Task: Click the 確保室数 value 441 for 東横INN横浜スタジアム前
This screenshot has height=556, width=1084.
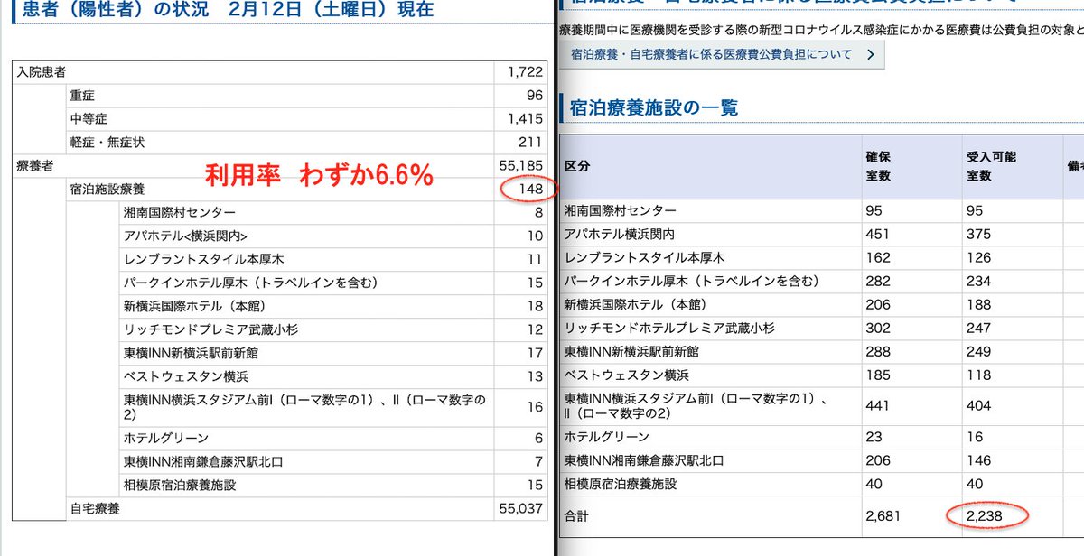Action: click(877, 406)
